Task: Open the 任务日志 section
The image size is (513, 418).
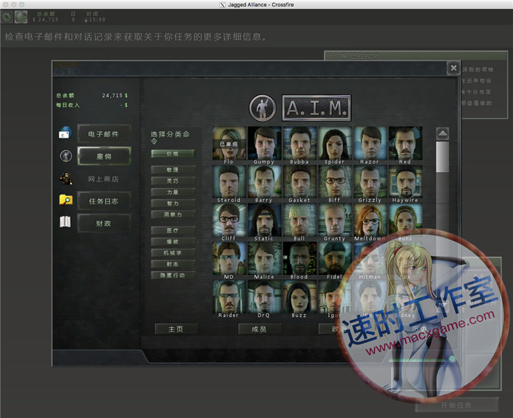Action: pyautogui.click(x=104, y=201)
